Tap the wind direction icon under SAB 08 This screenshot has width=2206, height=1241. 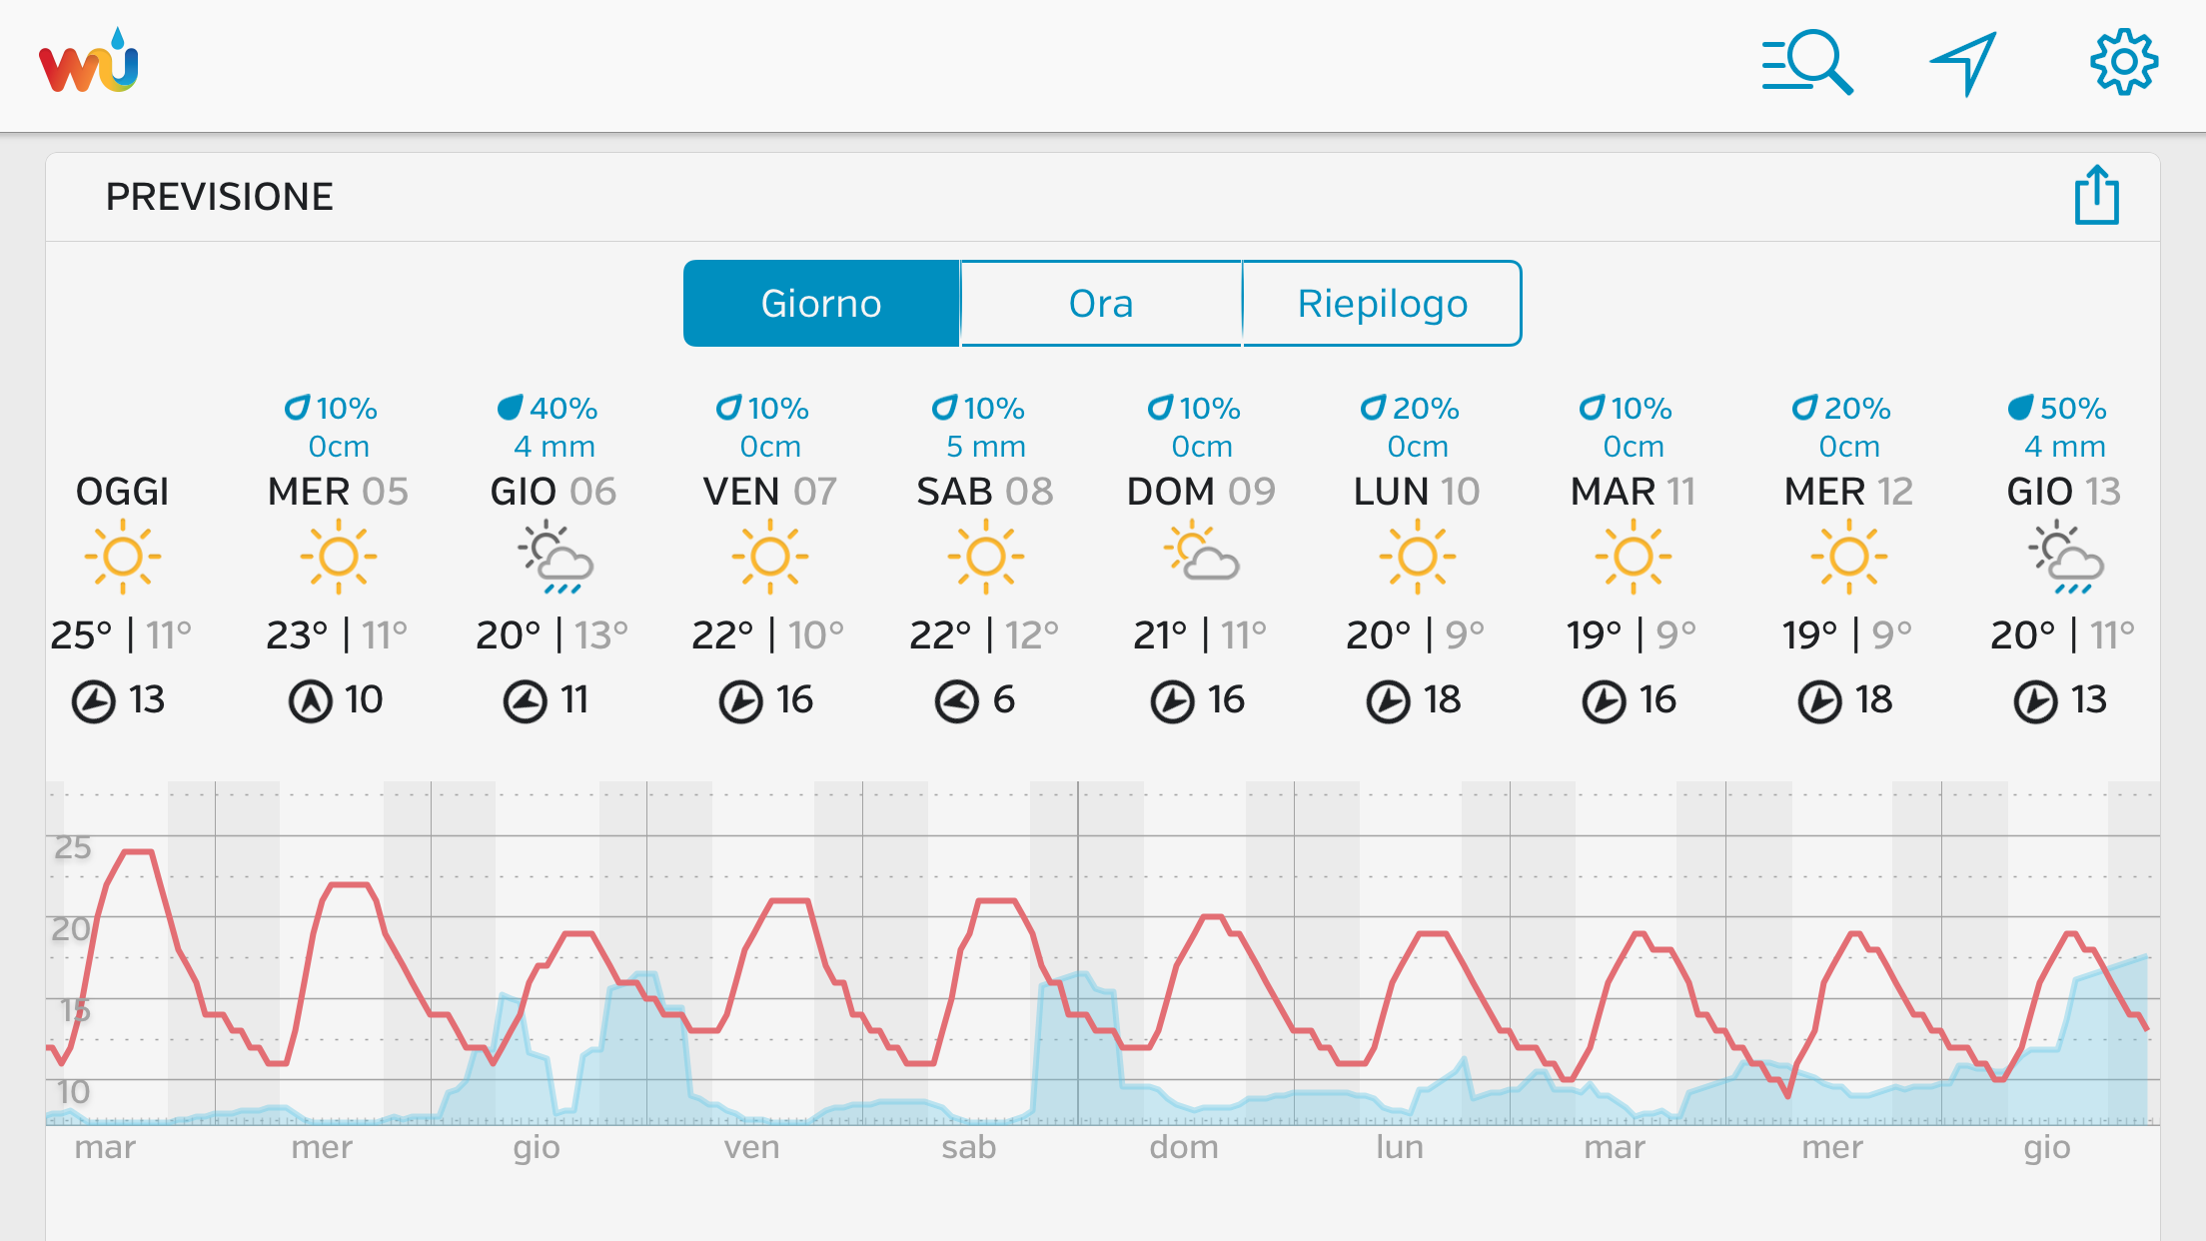(x=956, y=700)
